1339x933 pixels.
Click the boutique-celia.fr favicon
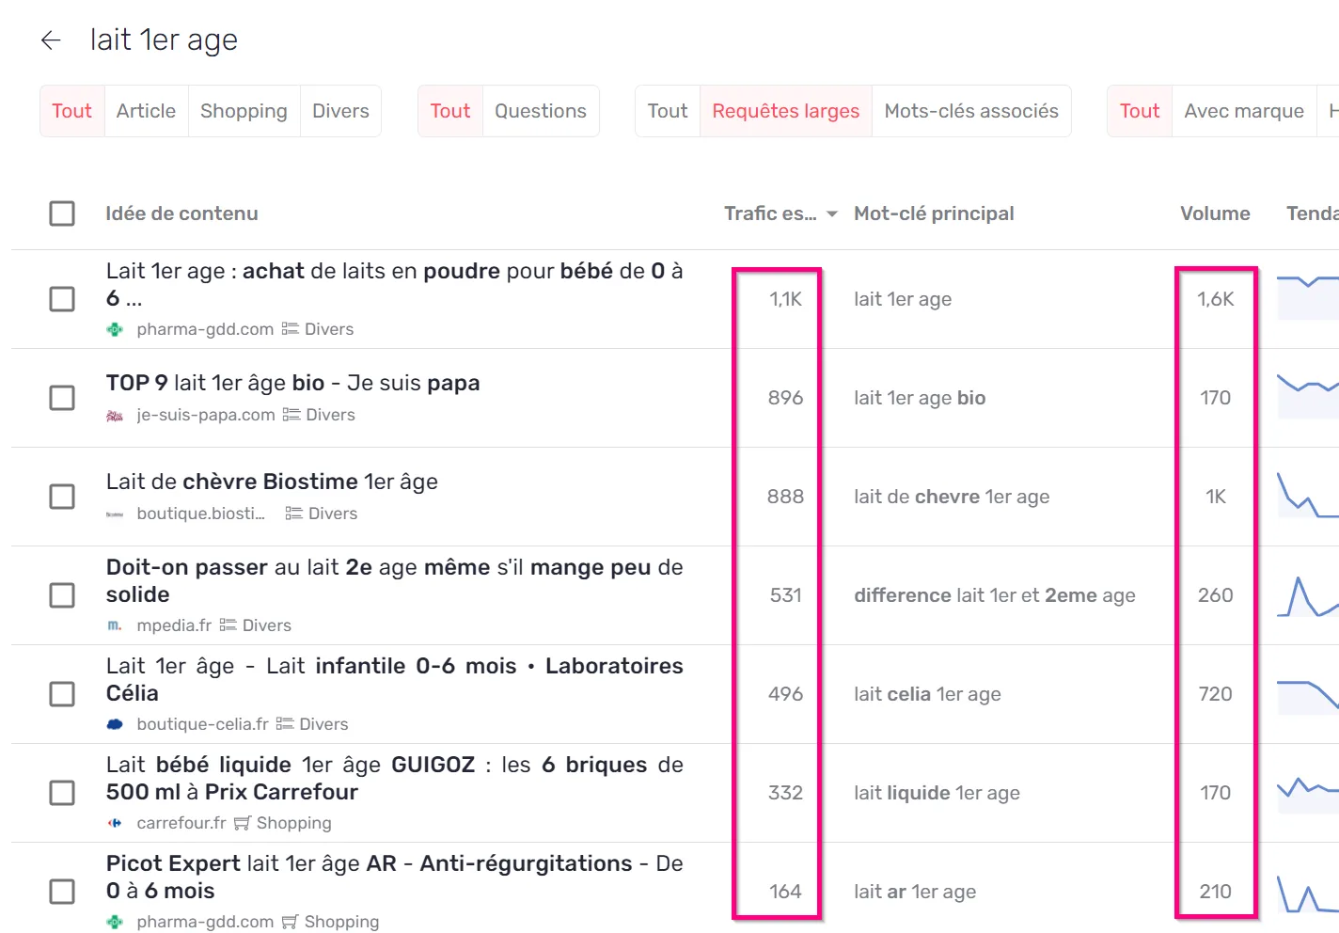(x=115, y=724)
